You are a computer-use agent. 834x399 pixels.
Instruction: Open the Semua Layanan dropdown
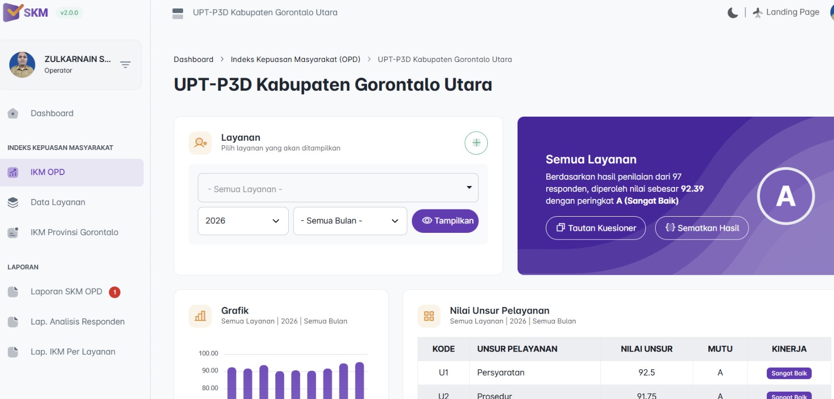pyautogui.click(x=338, y=188)
